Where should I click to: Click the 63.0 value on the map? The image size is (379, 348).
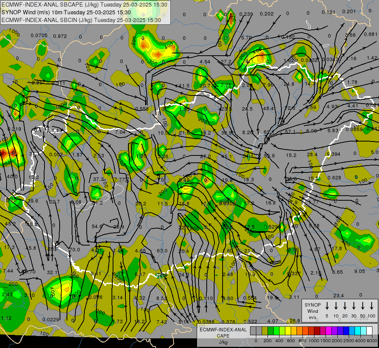(162, 251)
